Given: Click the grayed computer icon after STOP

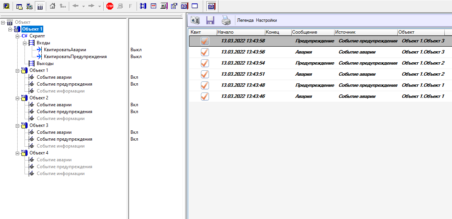Looking at the screenshot, I should coord(120,6).
